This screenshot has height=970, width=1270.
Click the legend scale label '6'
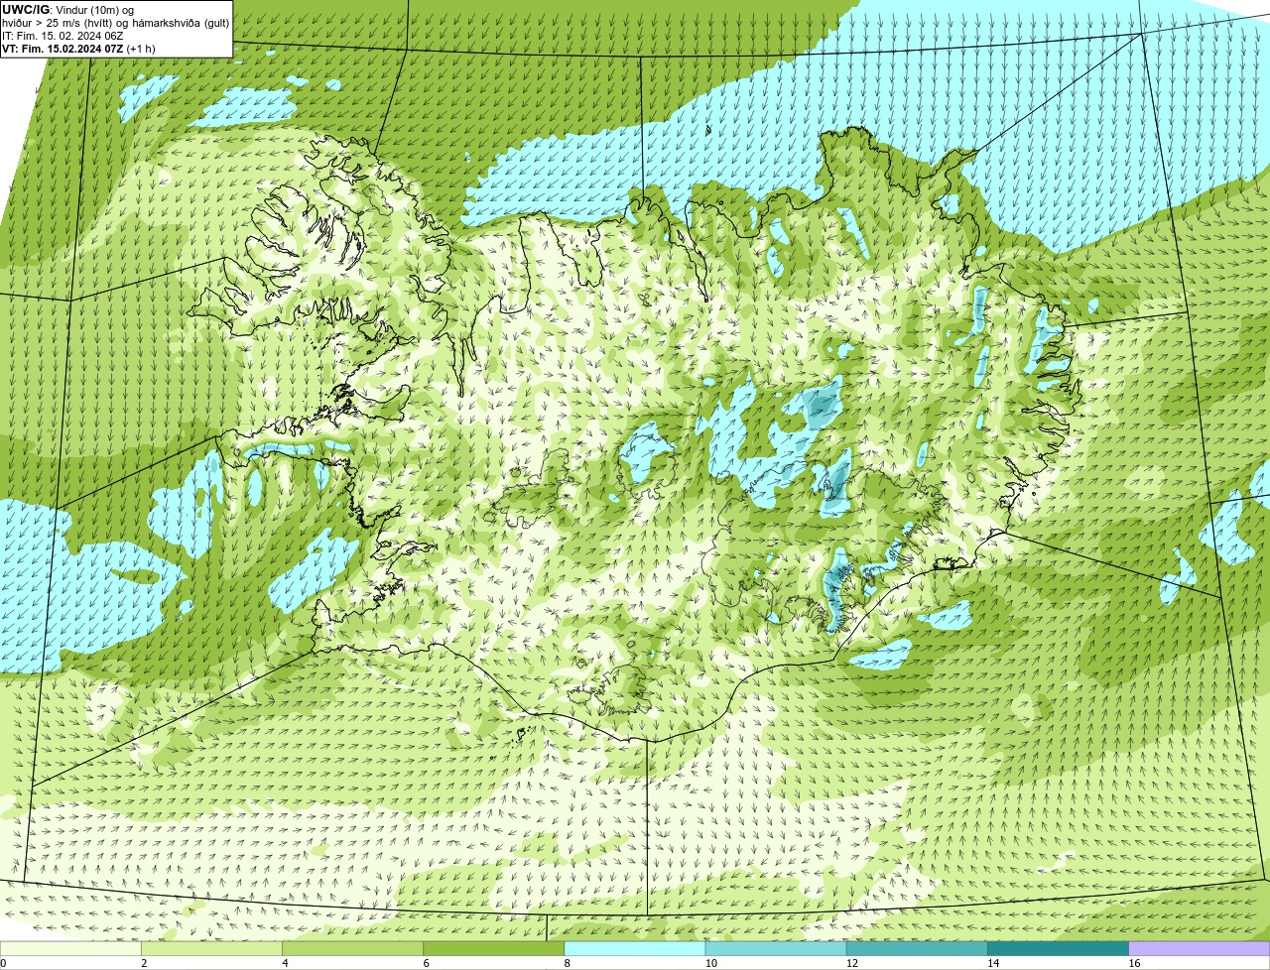click(x=426, y=963)
